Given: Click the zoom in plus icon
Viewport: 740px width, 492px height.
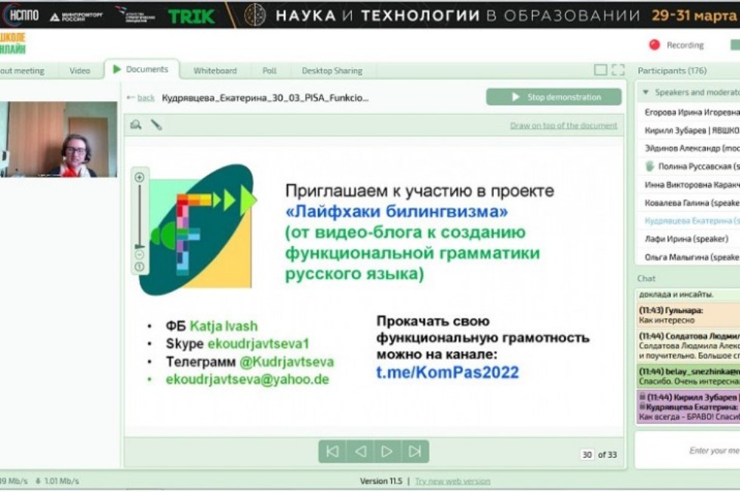Looking at the screenshot, I should point(139,177).
